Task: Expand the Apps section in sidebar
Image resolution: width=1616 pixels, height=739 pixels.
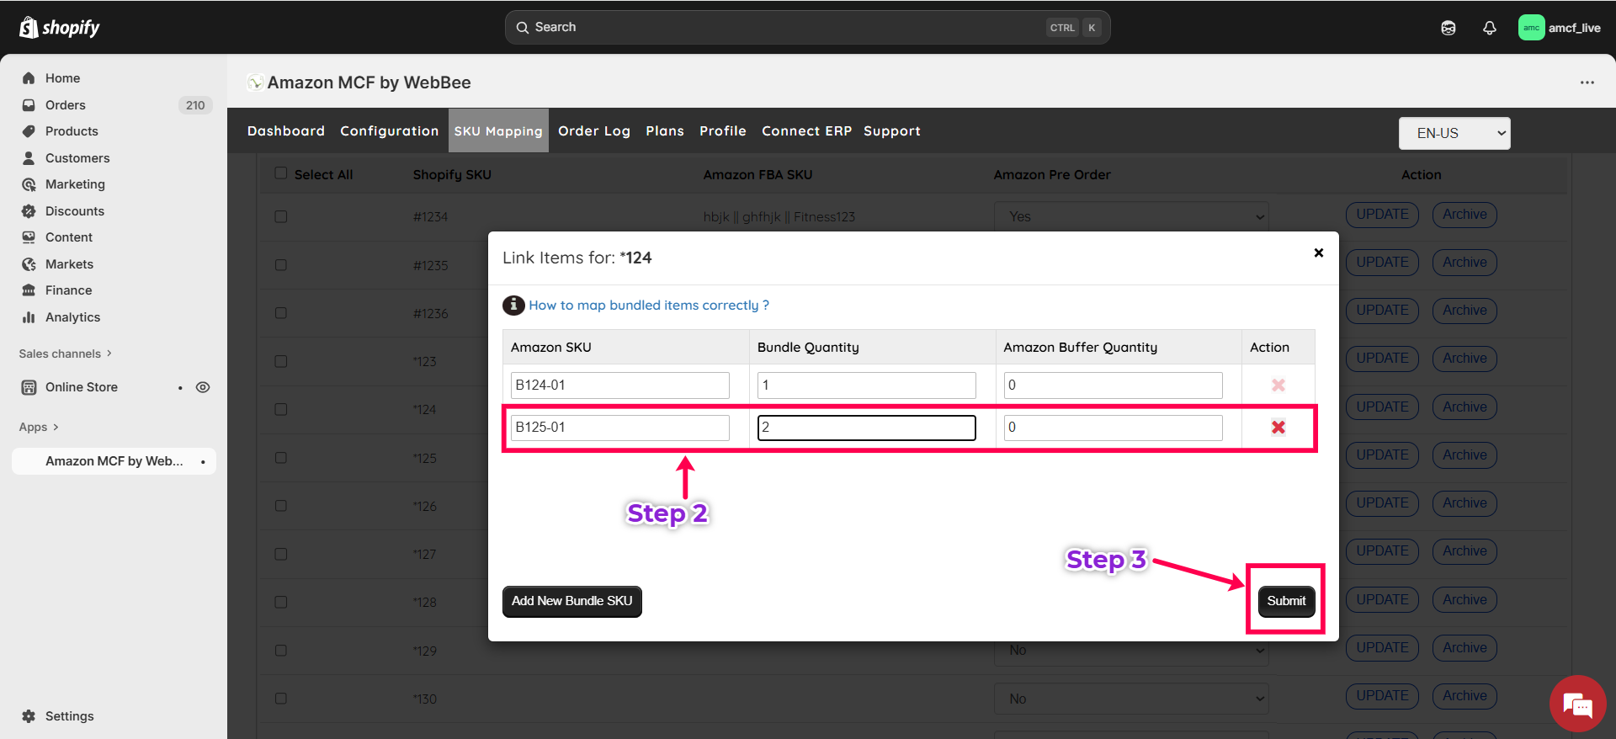Action: point(39,427)
